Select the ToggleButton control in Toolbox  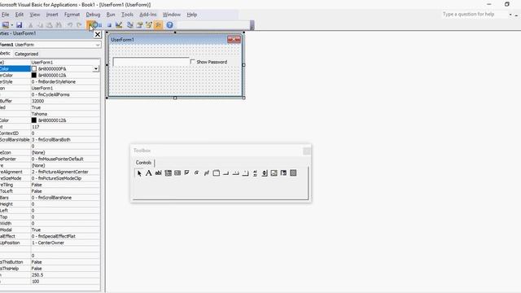pyautogui.click(x=206, y=173)
